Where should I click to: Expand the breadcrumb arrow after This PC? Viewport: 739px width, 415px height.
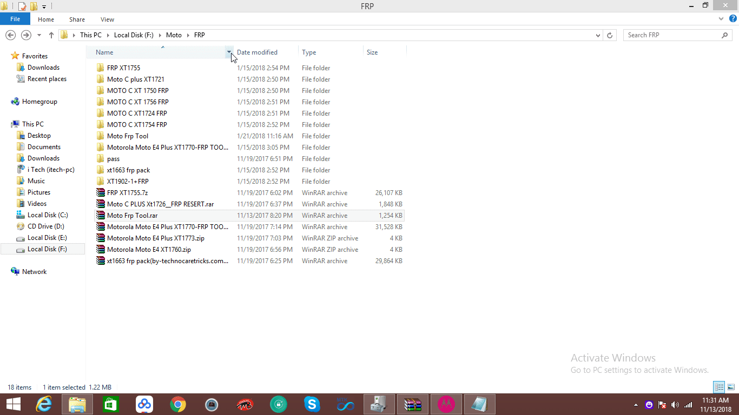(107, 35)
